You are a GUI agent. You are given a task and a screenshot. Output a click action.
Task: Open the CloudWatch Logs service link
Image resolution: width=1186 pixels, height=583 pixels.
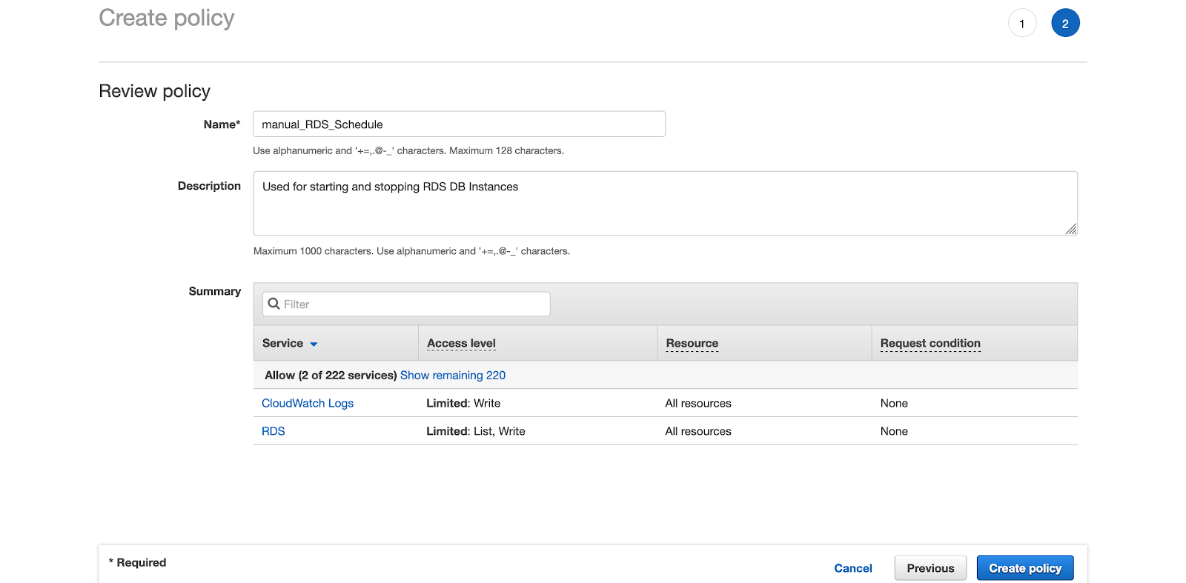(x=308, y=403)
